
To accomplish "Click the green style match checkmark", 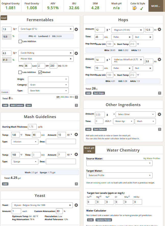I will pyautogui.click(x=142, y=8).
